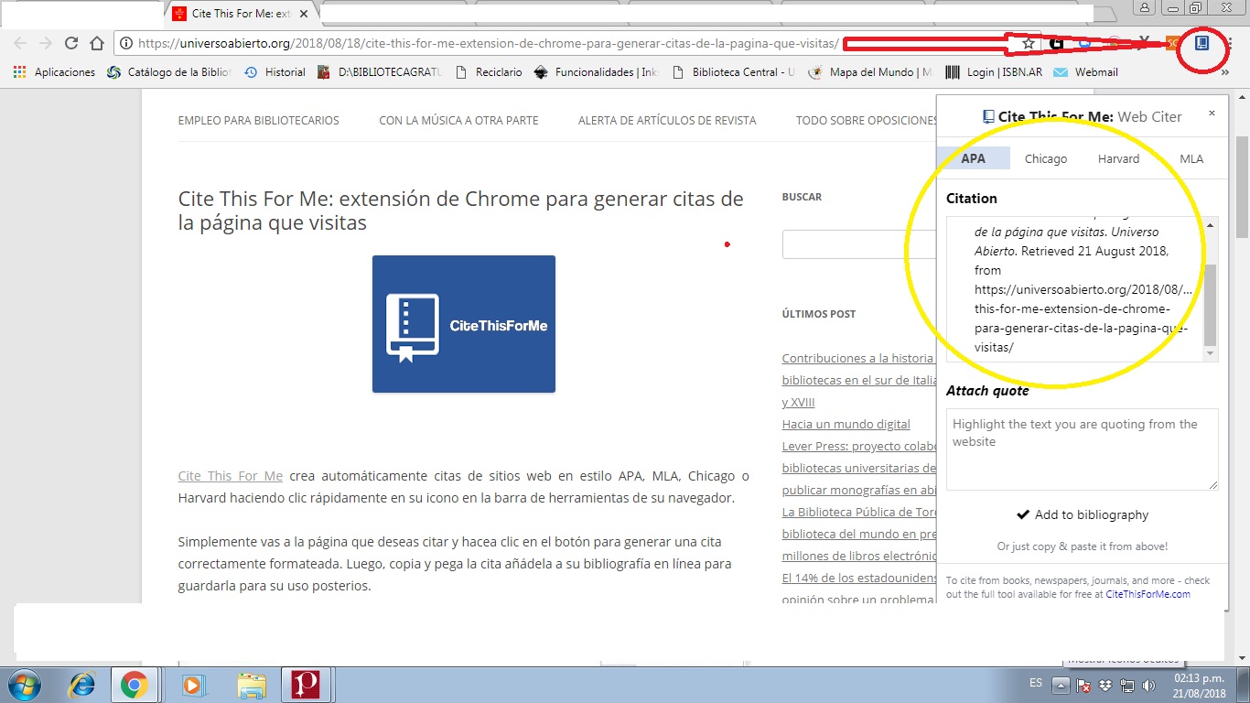Viewport: 1250px width, 703px height.
Task: Click the Attach quote text area
Action: (x=1083, y=449)
